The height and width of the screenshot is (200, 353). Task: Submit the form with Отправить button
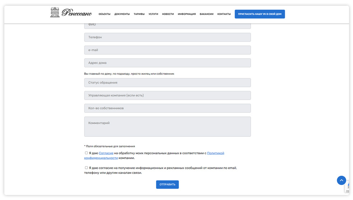[x=167, y=185]
